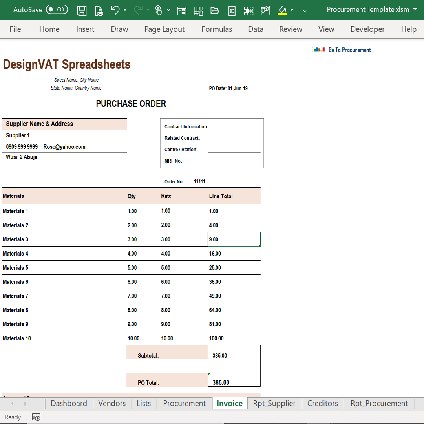Viewport: 424px width, 424px height.
Task: Open a file using the folder icon
Action: pyautogui.click(x=215, y=10)
